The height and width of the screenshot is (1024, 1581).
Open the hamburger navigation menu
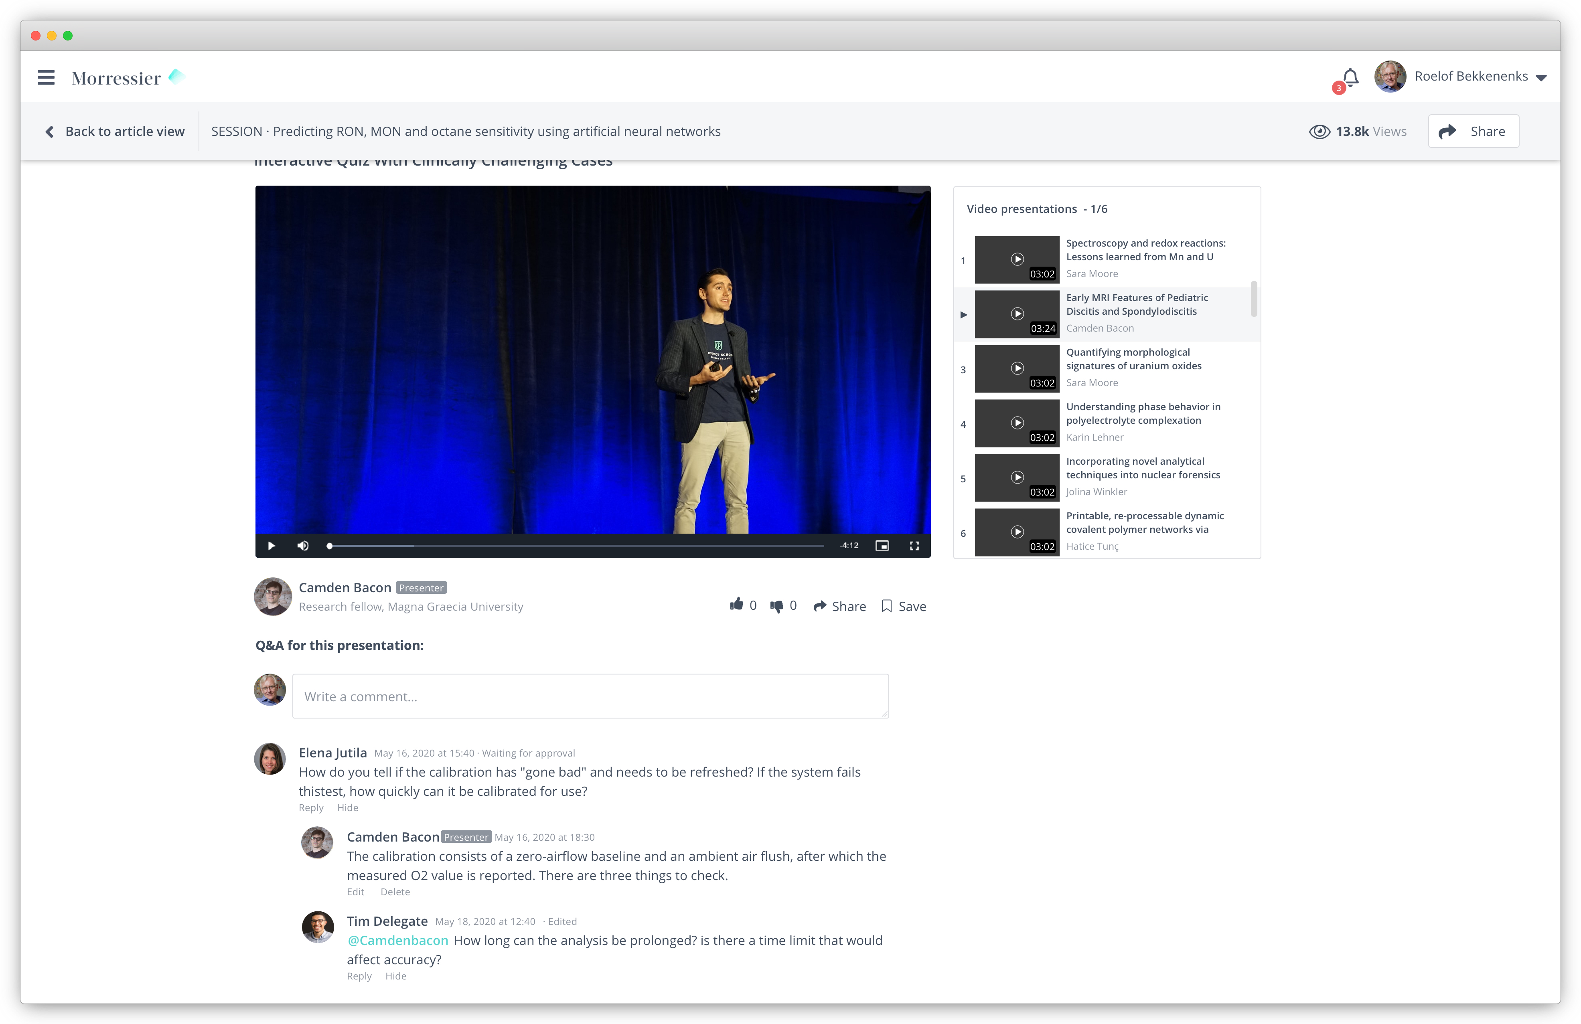46,78
